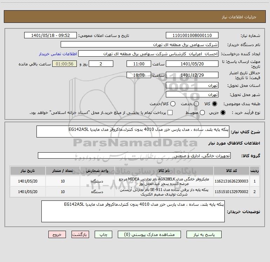The width and height of the screenshot is (270, 262).
Task: Click the جزئیات اطلاعات نیاز header title
Action: pos(239,17)
